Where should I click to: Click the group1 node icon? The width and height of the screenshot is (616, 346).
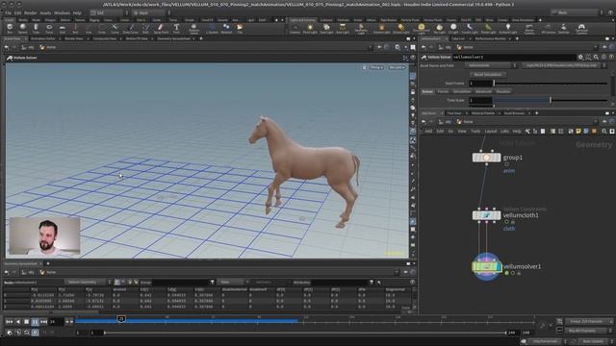pyautogui.click(x=486, y=158)
